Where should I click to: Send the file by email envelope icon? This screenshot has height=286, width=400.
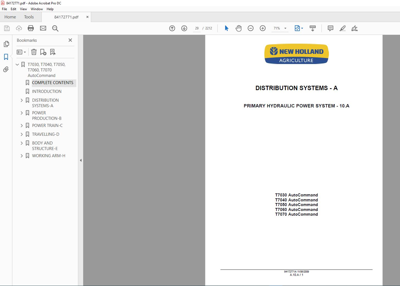coord(43,28)
